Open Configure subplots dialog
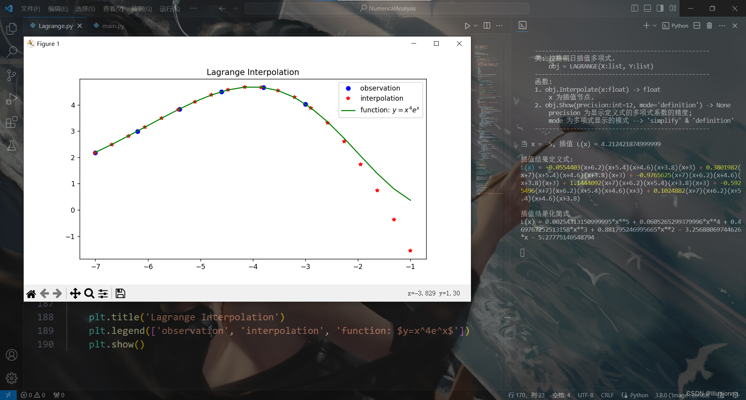The image size is (746, 400). (x=103, y=293)
